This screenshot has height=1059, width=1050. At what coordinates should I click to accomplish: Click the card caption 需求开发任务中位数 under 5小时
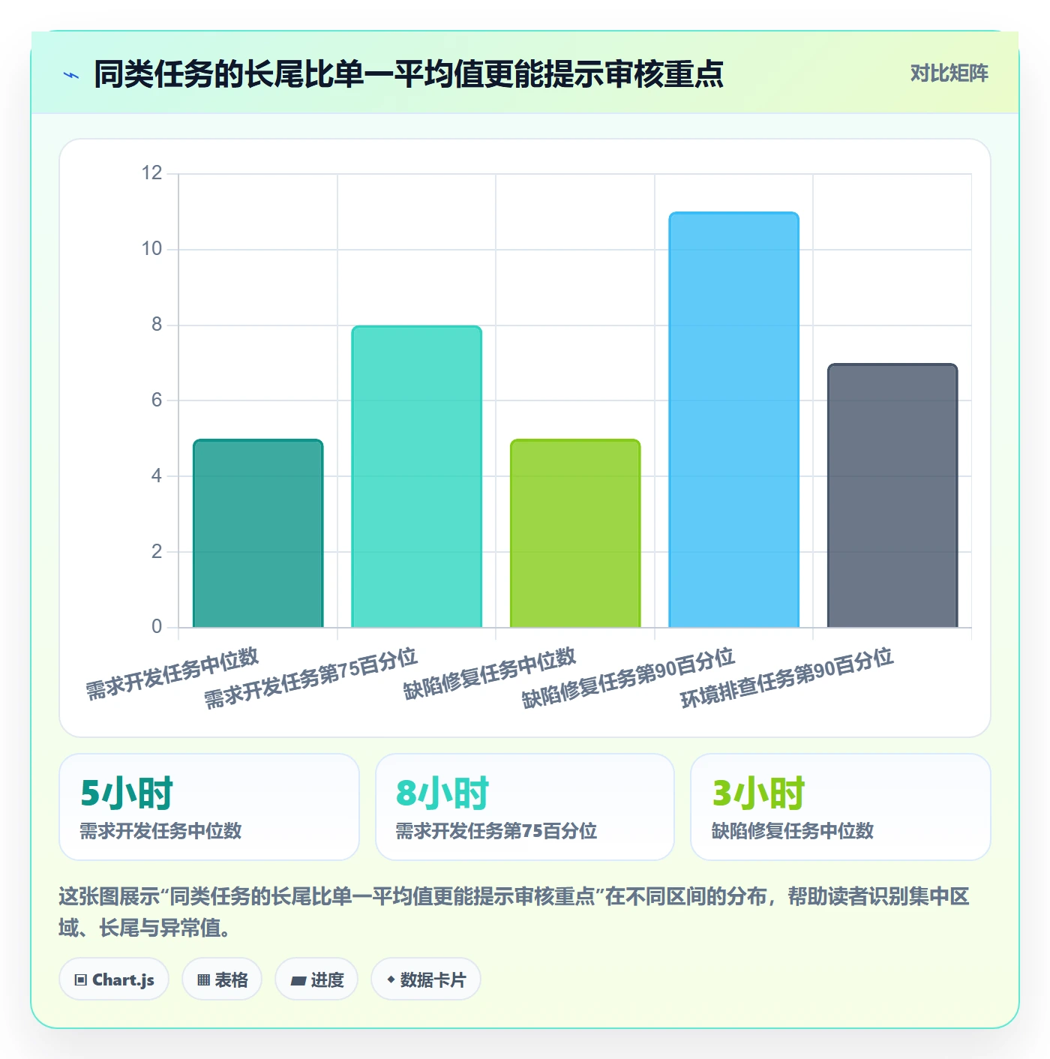pos(161,831)
